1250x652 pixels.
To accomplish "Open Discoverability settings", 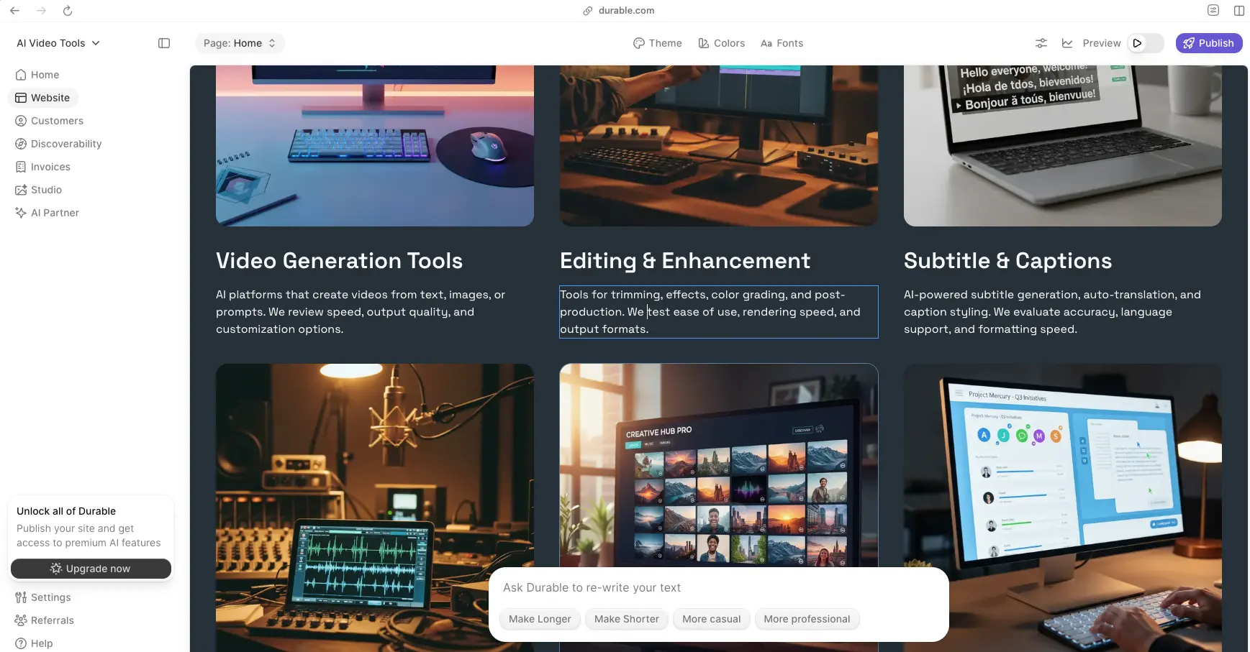I will [x=66, y=144].
